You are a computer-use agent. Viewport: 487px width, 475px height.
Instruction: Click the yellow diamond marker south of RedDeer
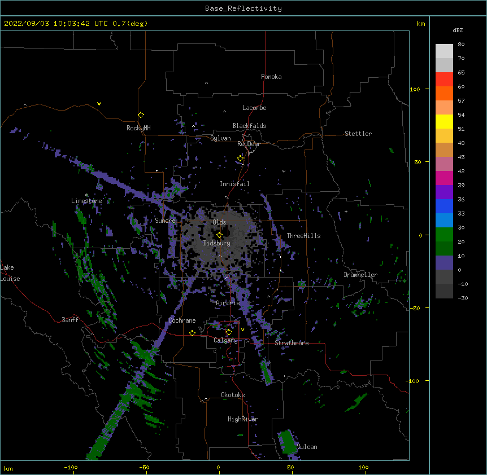[x=240, y=159]
